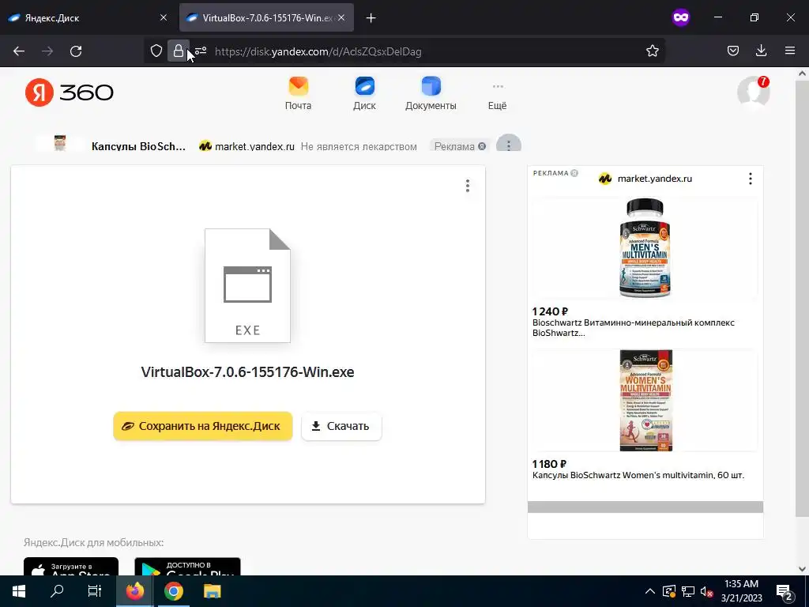Close the VirtualBox-7.0.6 tab

(341, 17)
